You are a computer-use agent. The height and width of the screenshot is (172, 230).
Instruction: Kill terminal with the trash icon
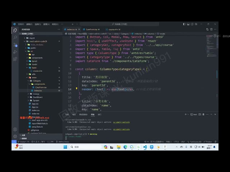[x=203, y=114]
